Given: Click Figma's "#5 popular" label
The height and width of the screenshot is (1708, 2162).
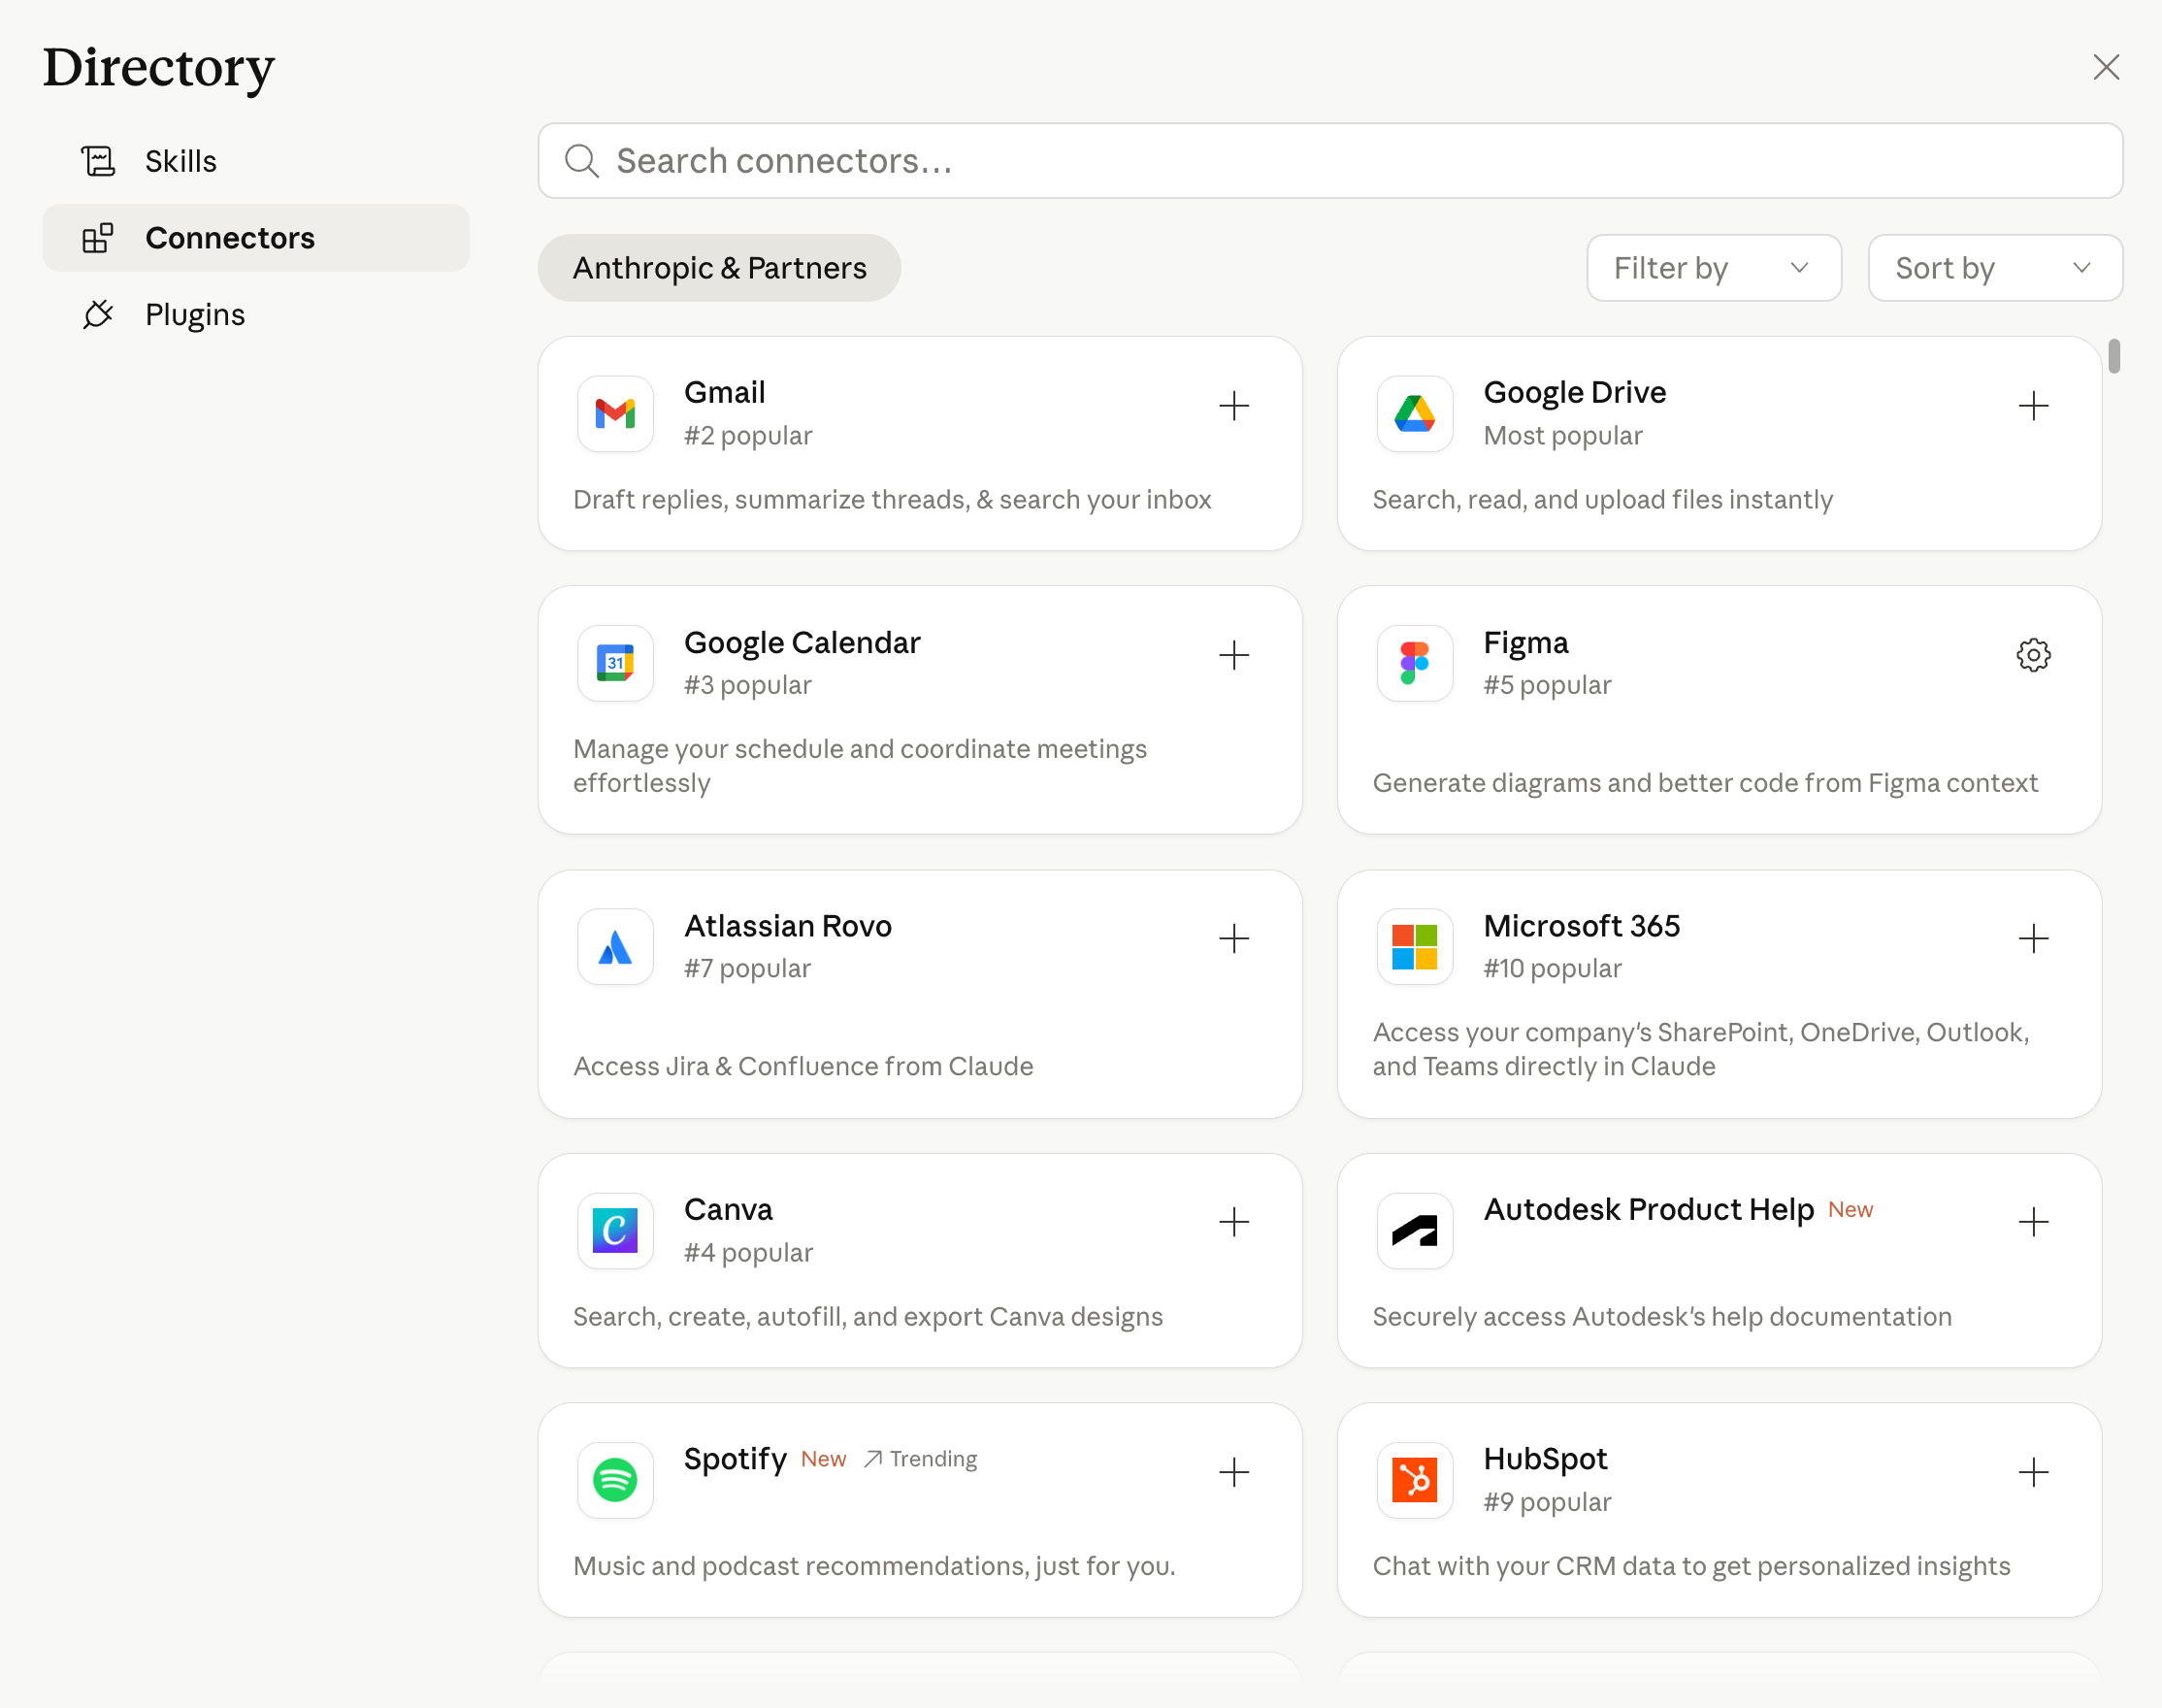Looking at the screenshot, I should pyautogui.click(x=1547, y=685).
